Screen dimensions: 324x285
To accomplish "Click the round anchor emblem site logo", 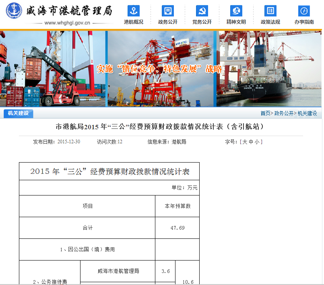I will click(x=14, y=10).
